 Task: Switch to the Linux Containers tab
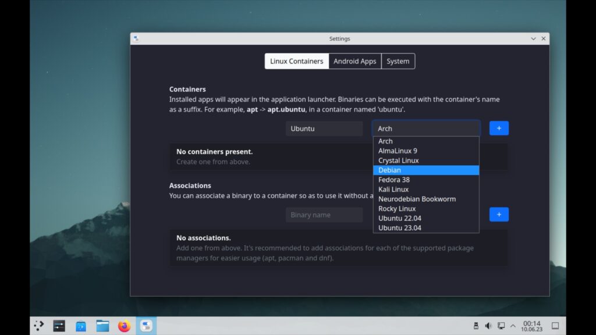click(x=296, y=61)
